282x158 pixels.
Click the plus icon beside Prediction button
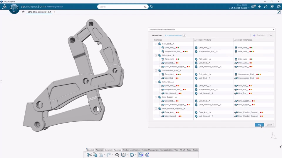(x=271, y=35)
